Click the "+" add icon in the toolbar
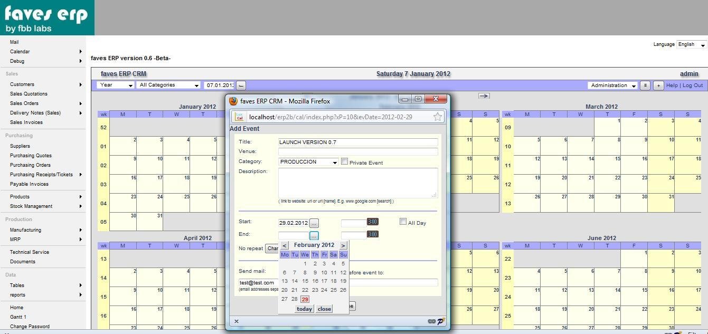Viewport: 708px width, 334px height. tap(658, 85)
